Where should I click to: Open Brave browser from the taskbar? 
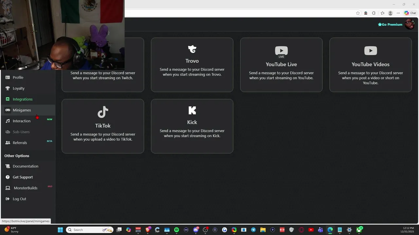[148, 230]
